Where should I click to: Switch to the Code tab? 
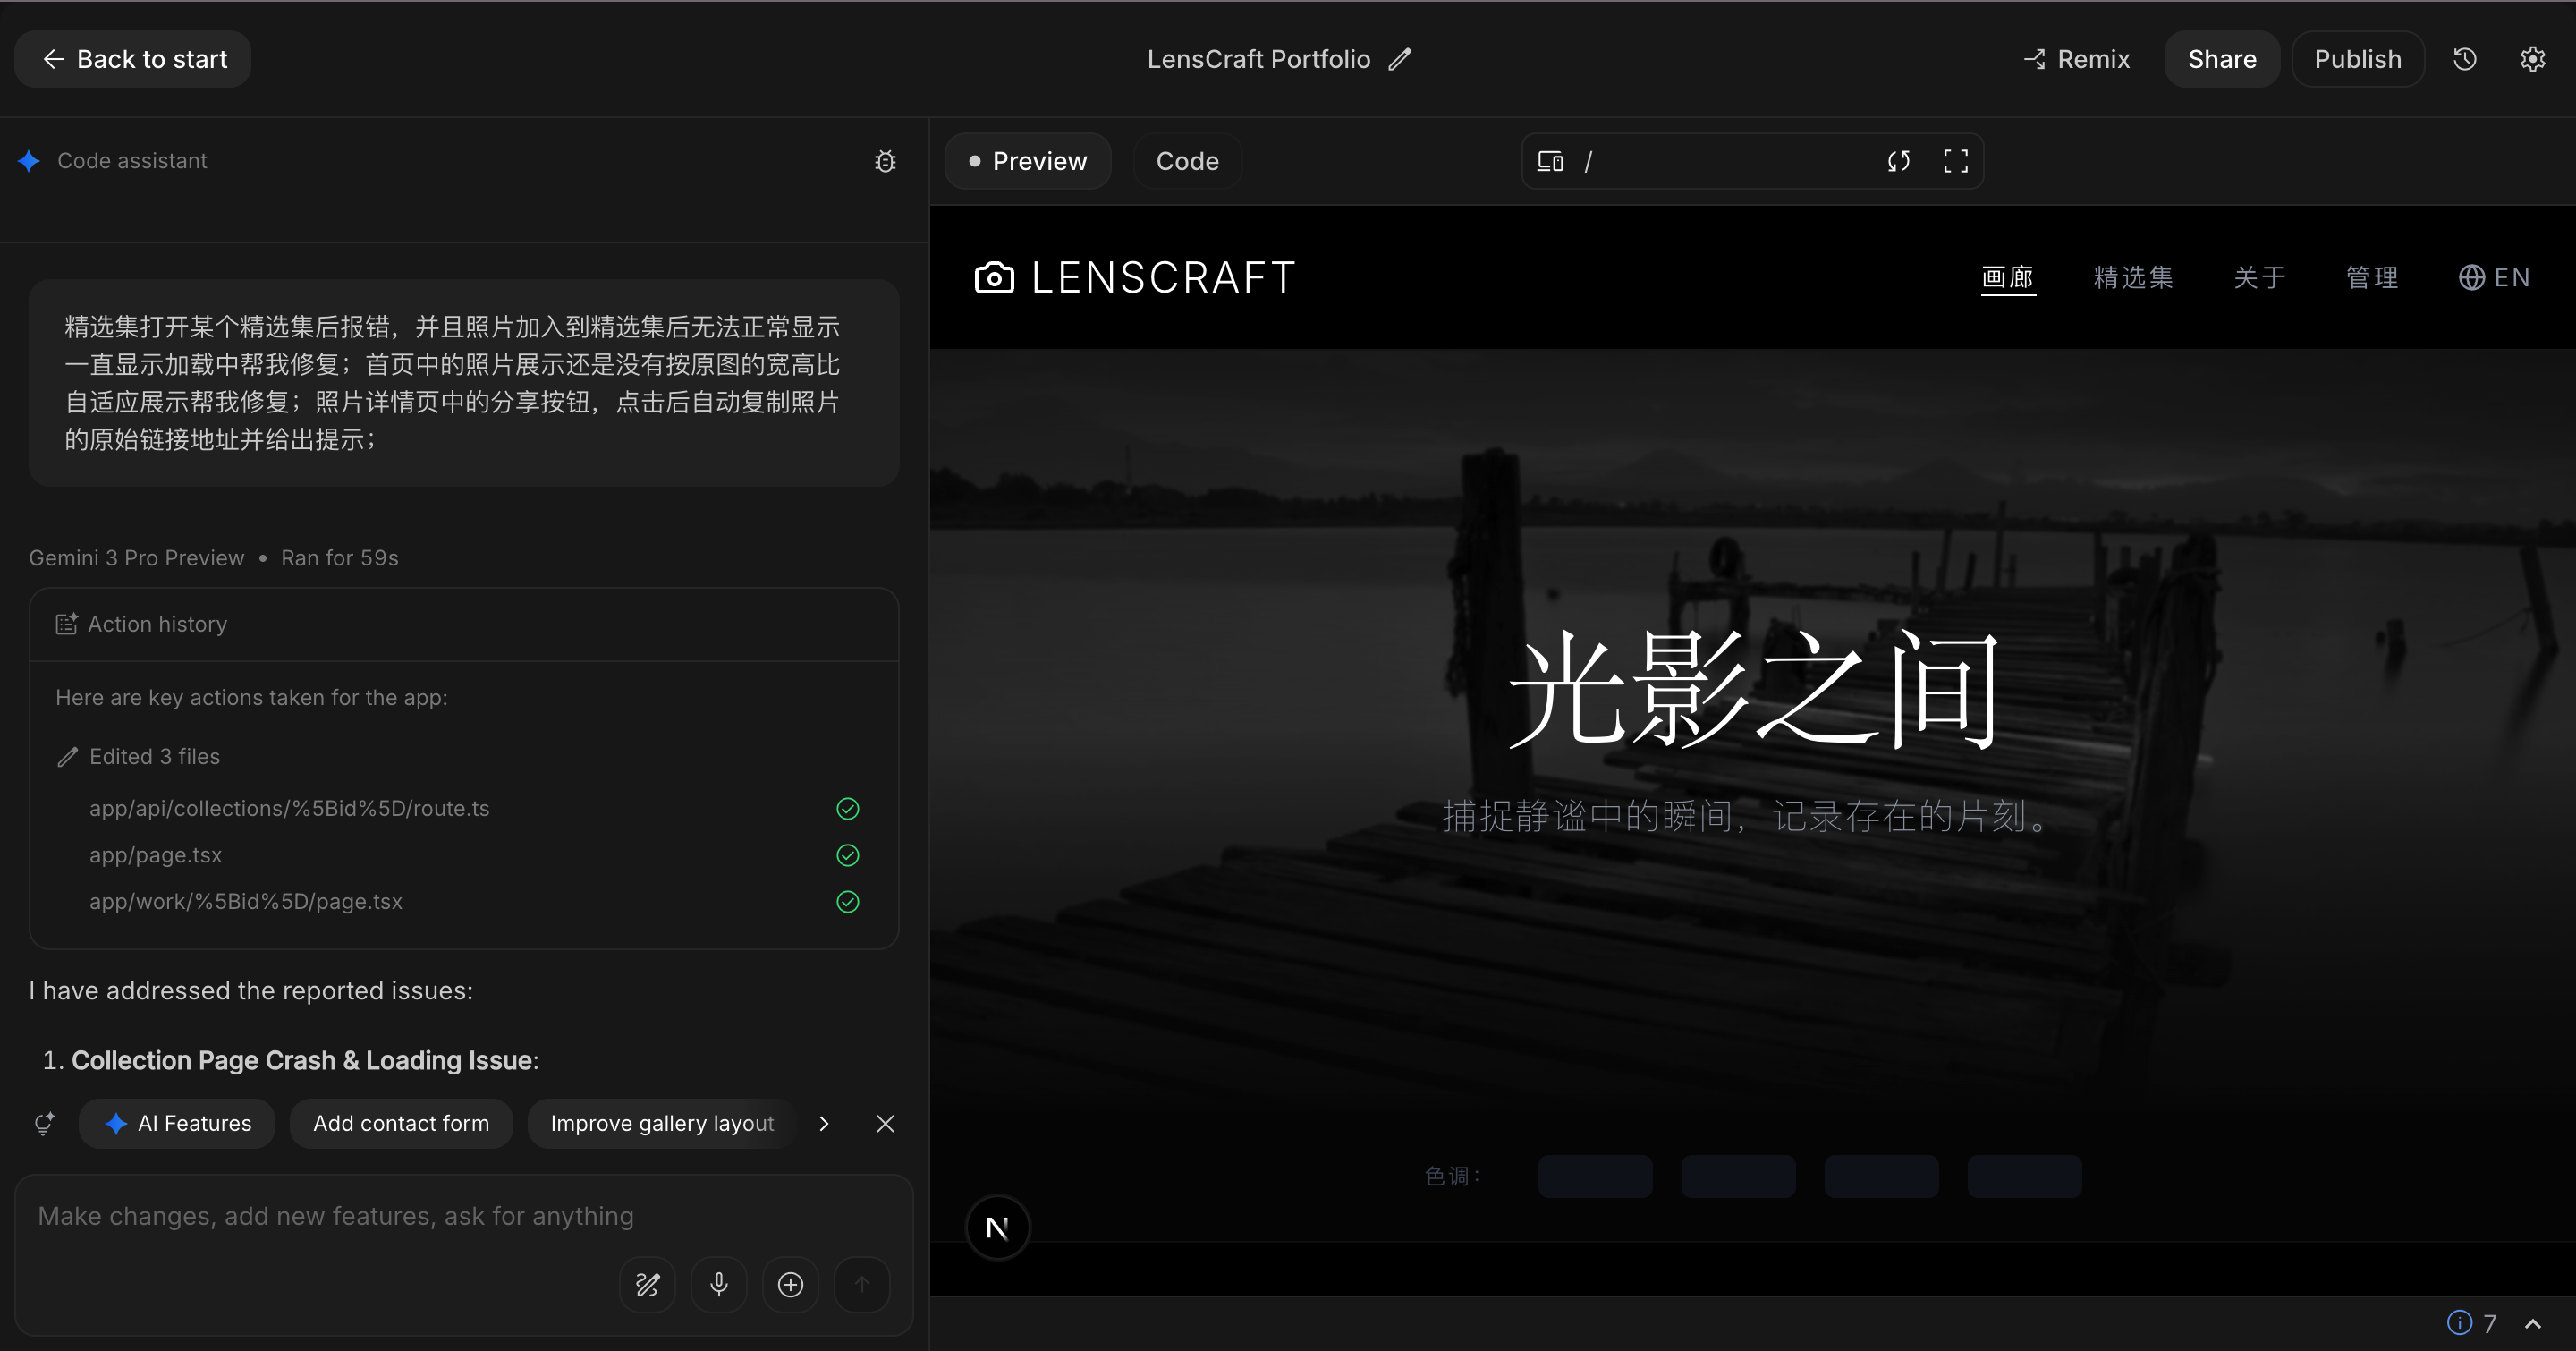[1187, 161]
